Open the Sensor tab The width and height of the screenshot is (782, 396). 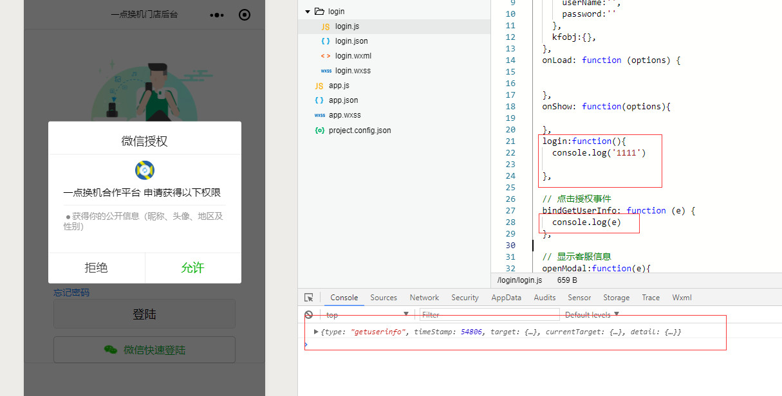tap(579, 298)
